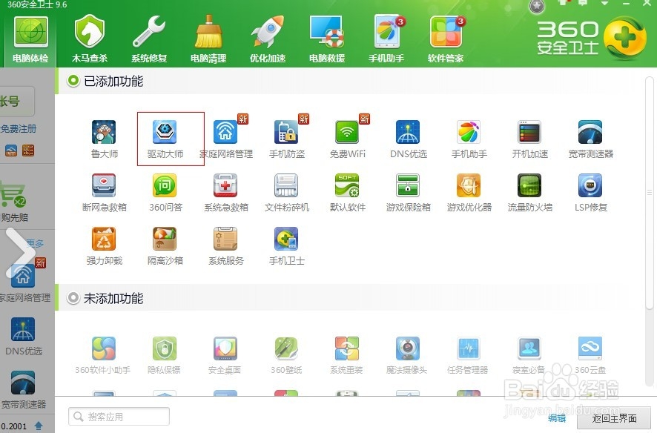
Task: Open 手机助手 in added functions grid
Action: [469, 139]
